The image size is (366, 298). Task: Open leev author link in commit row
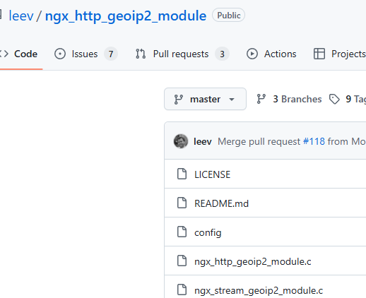pyautogui.click(x=203, y=141)
